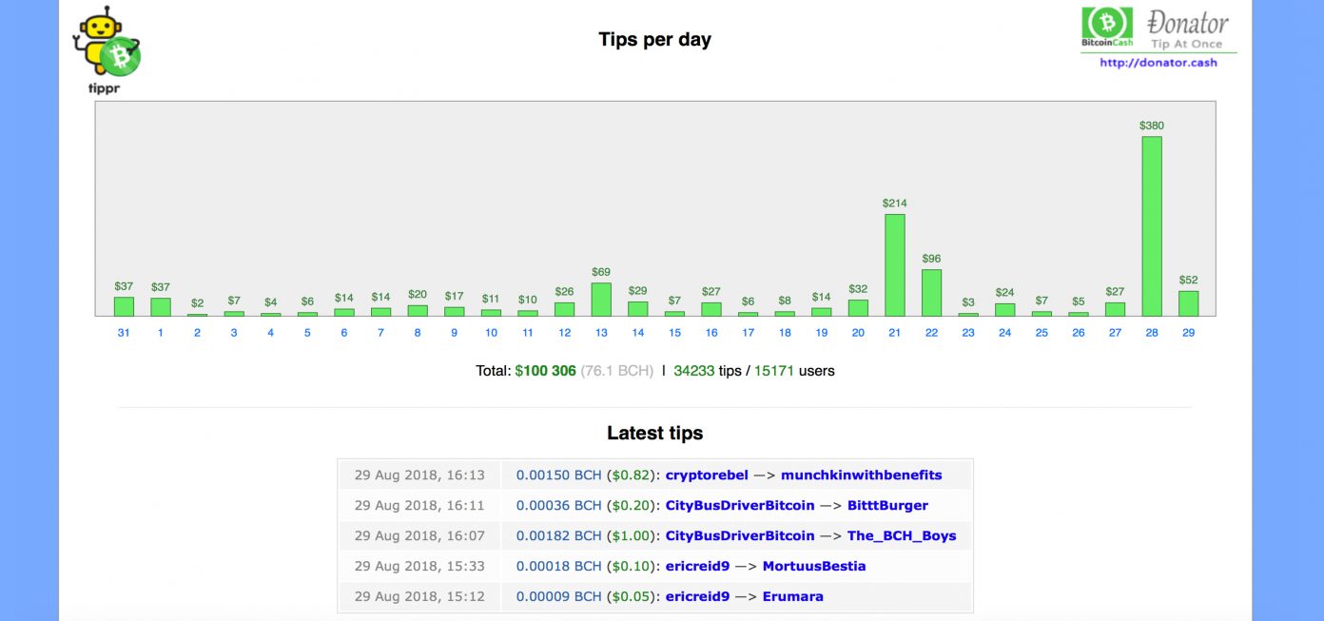Open day 7 link below chart

[x=380, y=333]
